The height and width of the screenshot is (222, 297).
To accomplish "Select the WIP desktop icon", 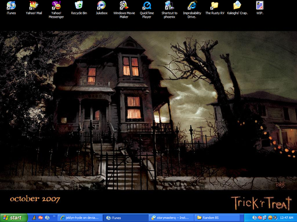I will [x=260, y=8].
